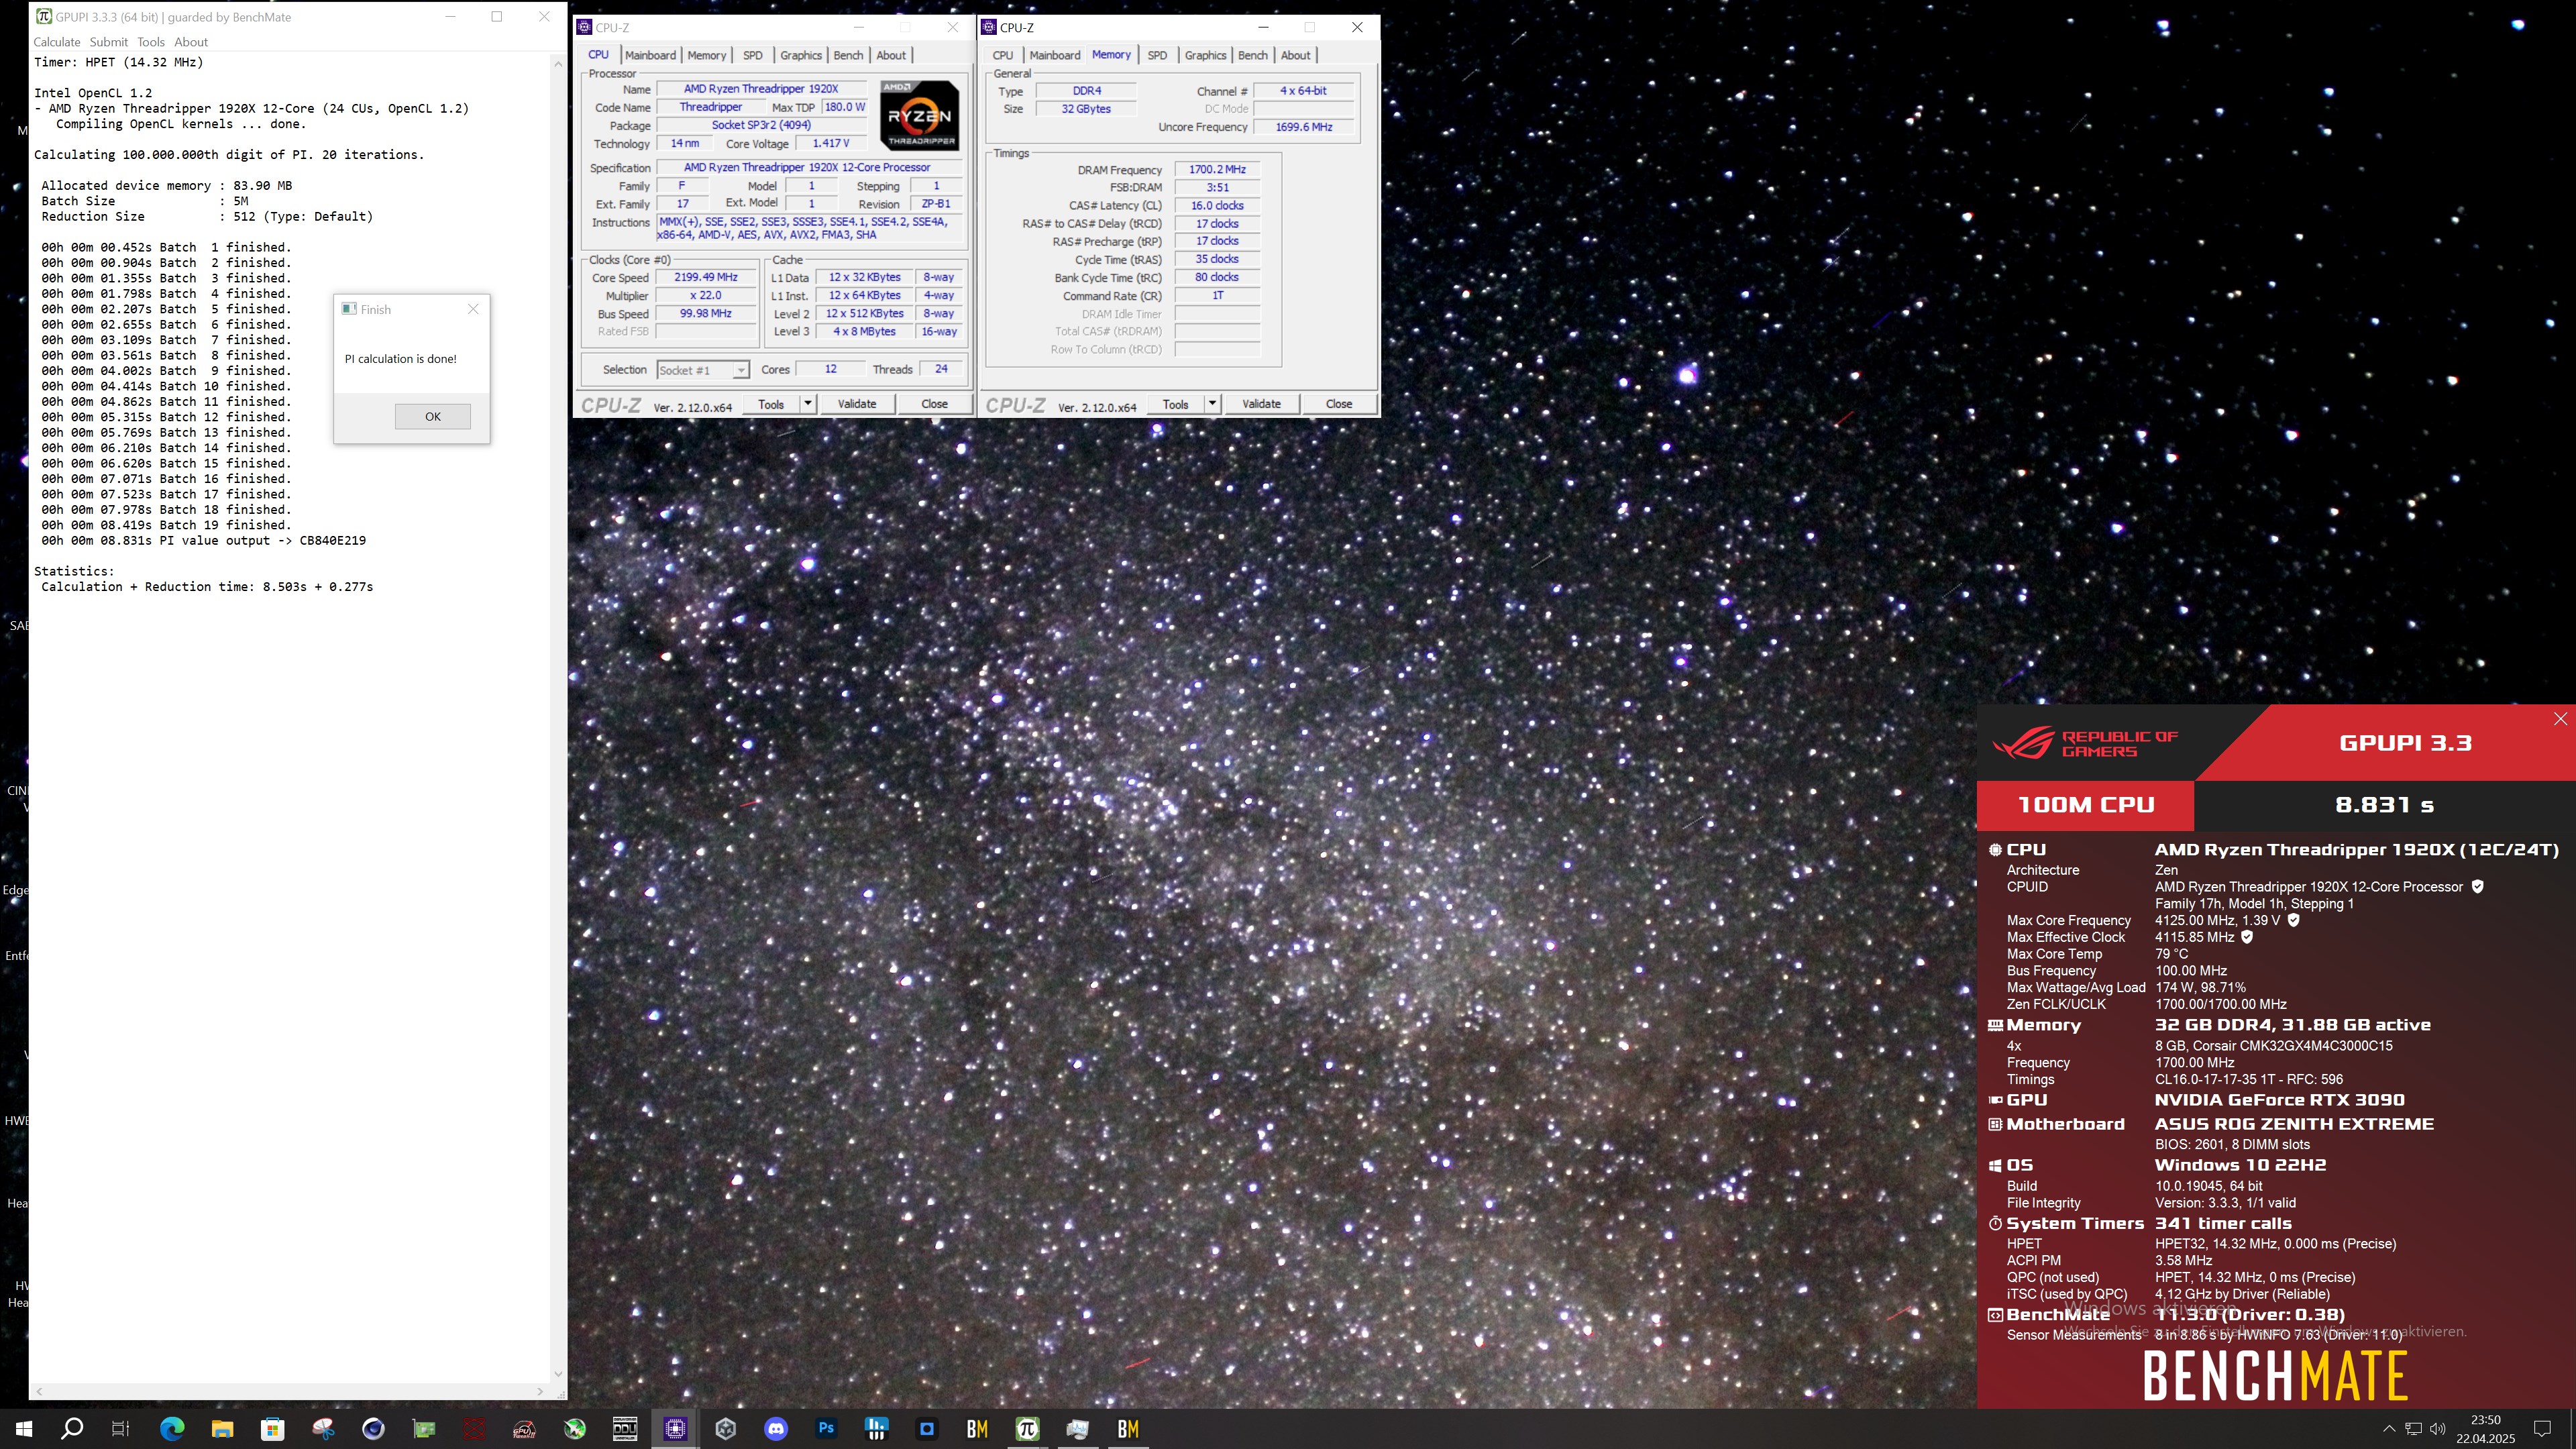2576x1449 pixels.
Task: Open taskbar Search magnifier
Action: pyautogui.click(x=72, y=1429)
